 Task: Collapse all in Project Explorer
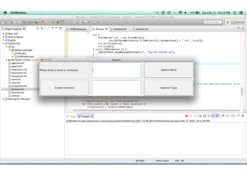pos(38,28)
